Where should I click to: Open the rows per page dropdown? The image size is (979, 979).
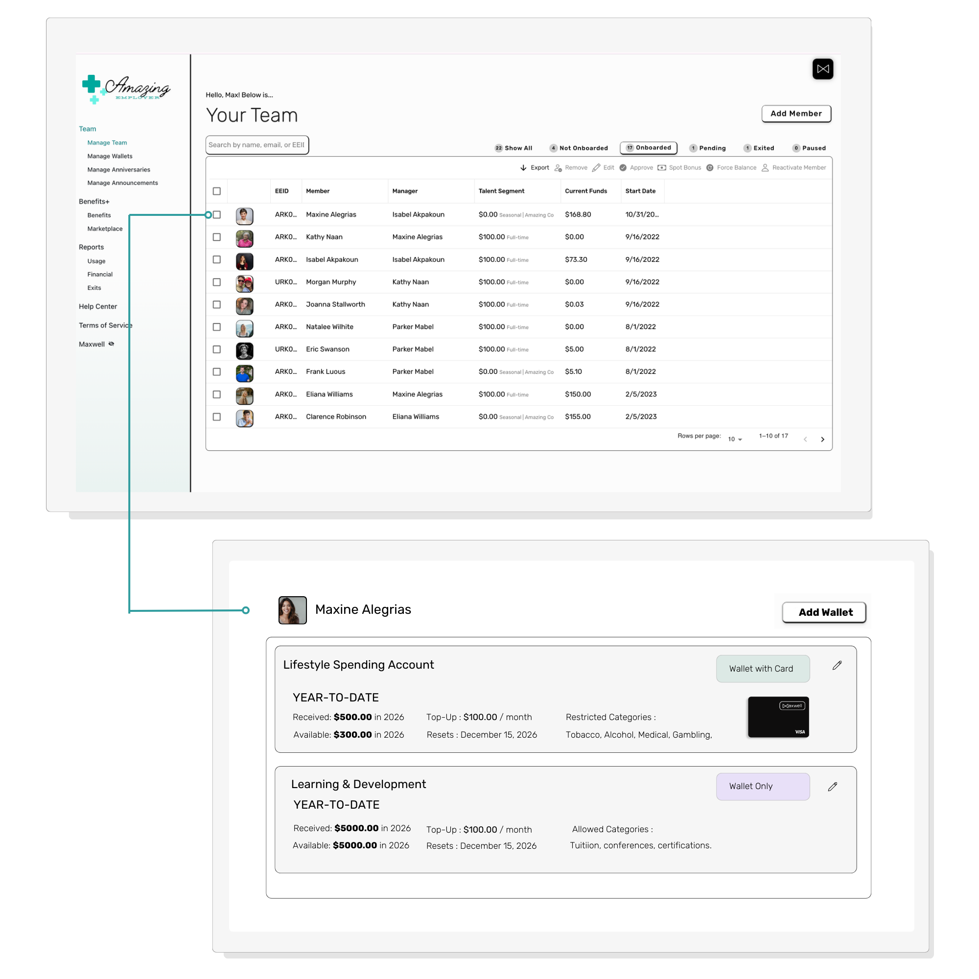(x=735, y=439)
